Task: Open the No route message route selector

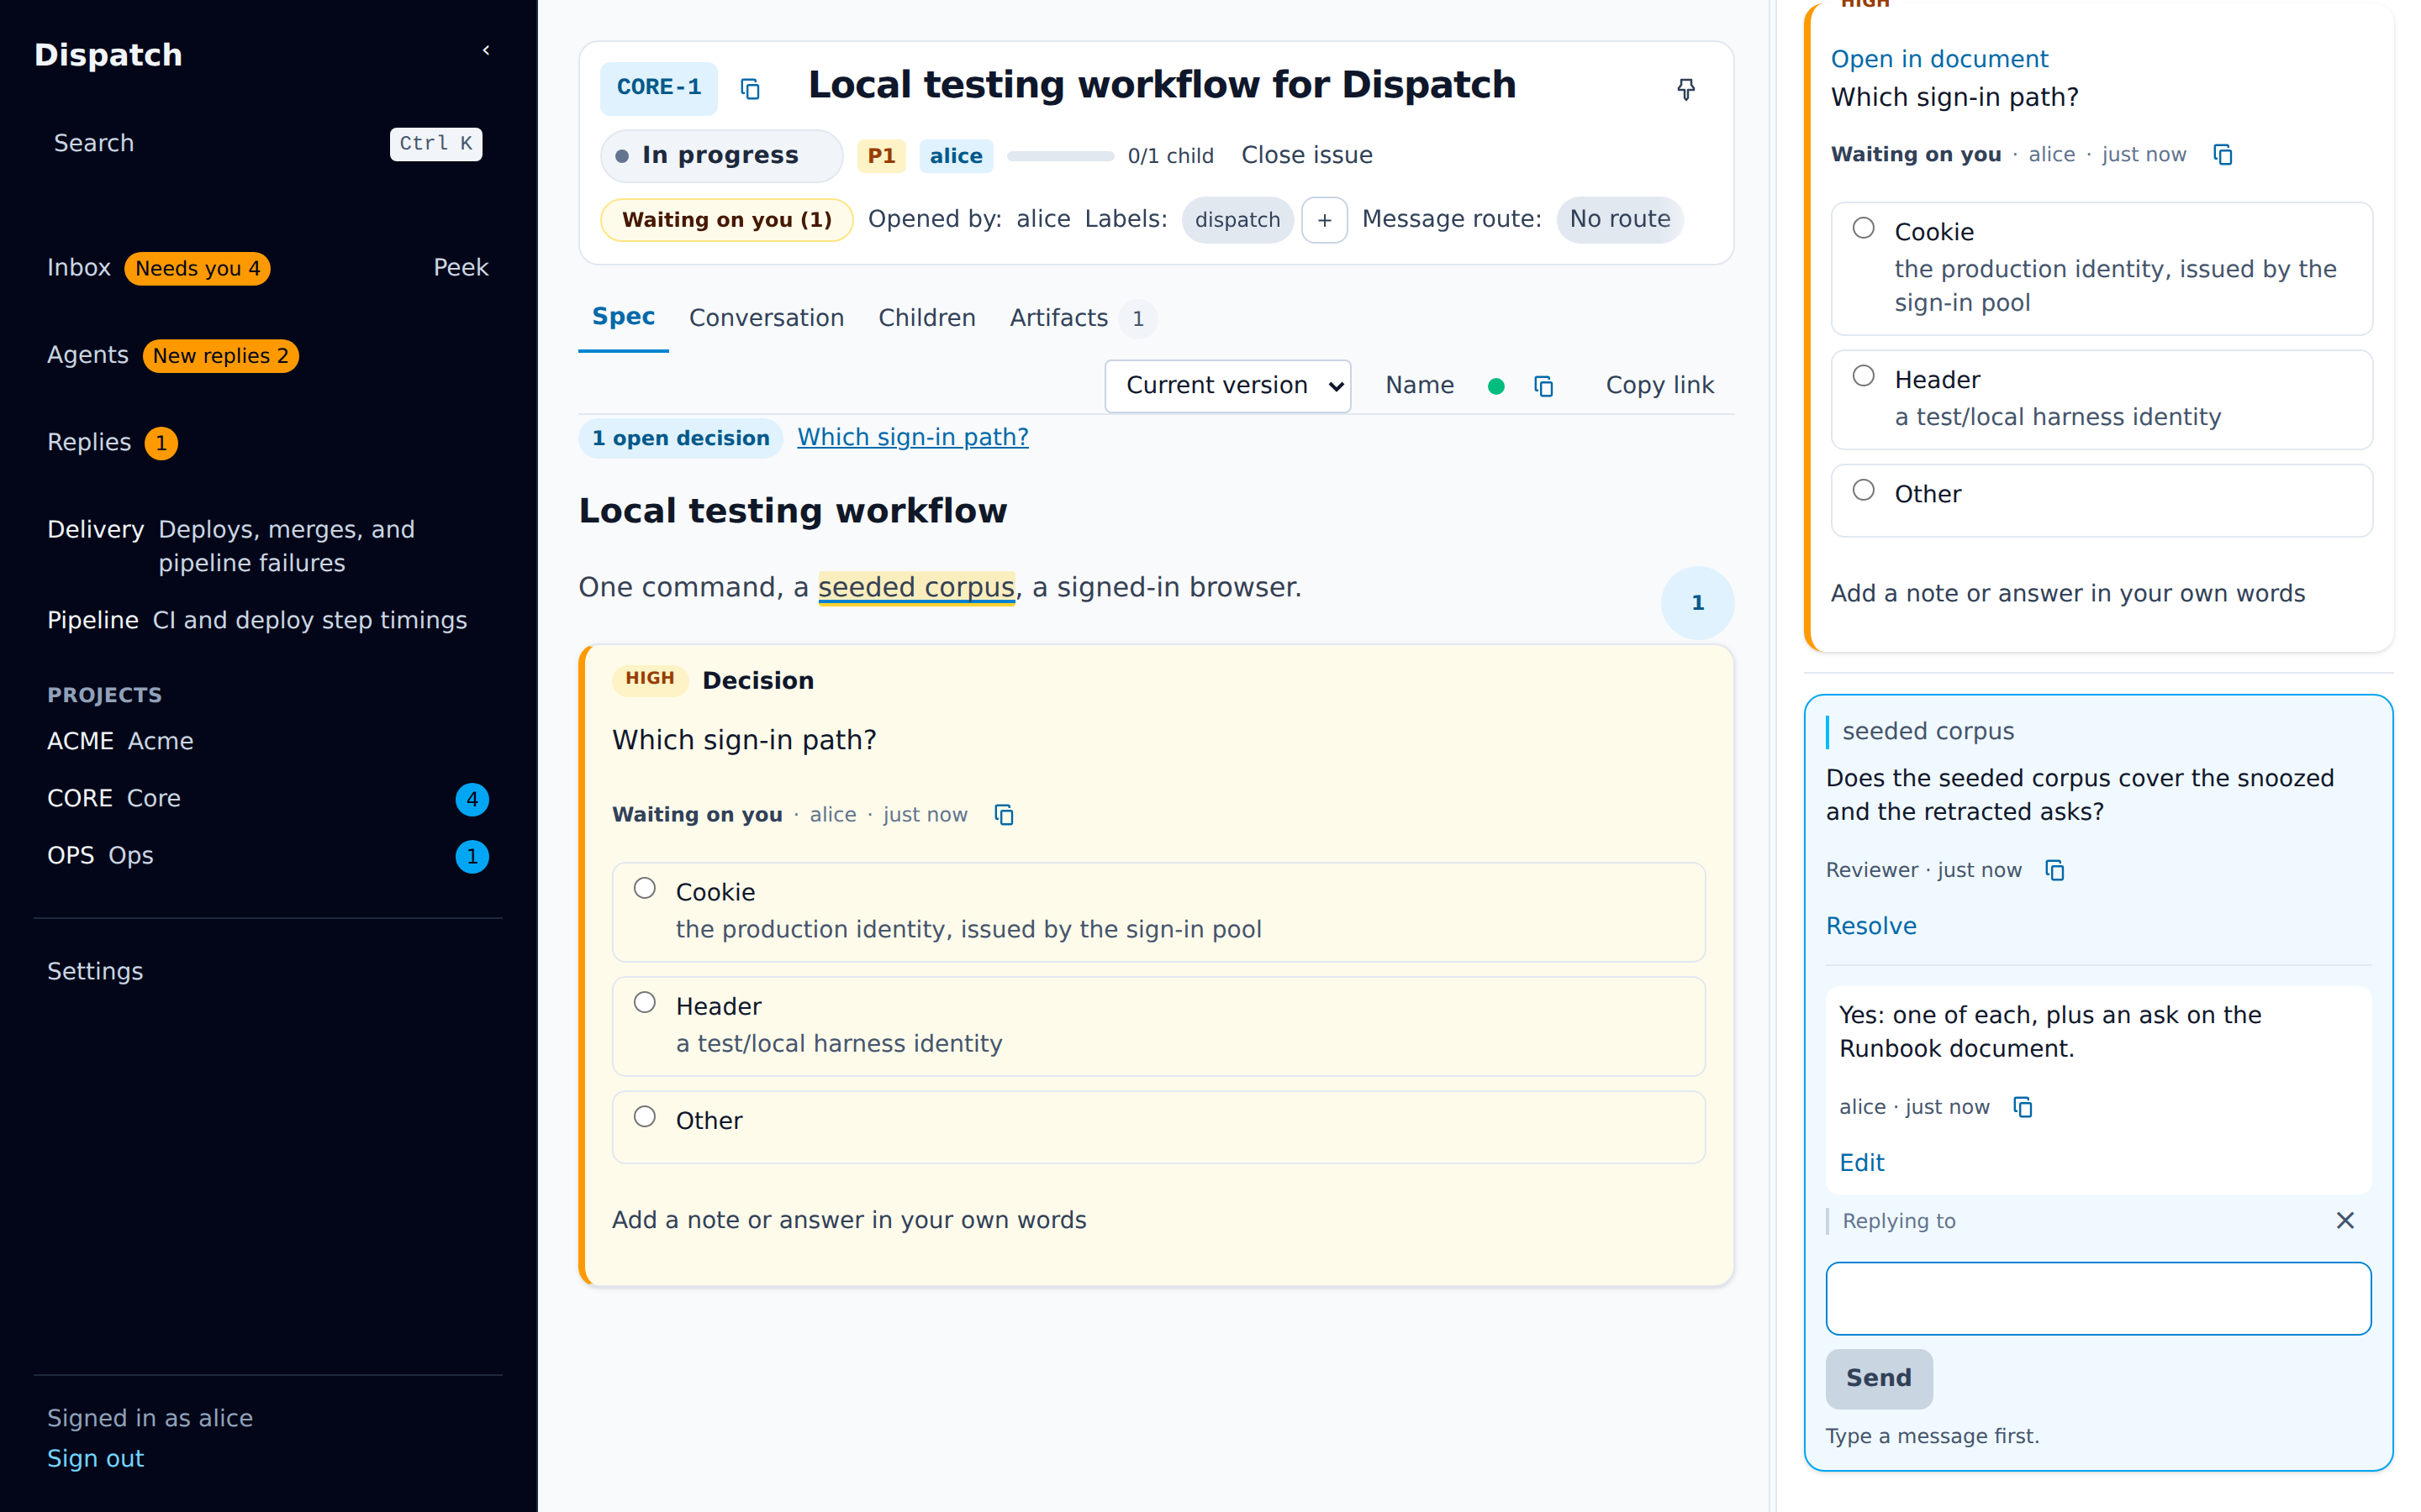Action: pyautogui.click(x=1620, y=219)
